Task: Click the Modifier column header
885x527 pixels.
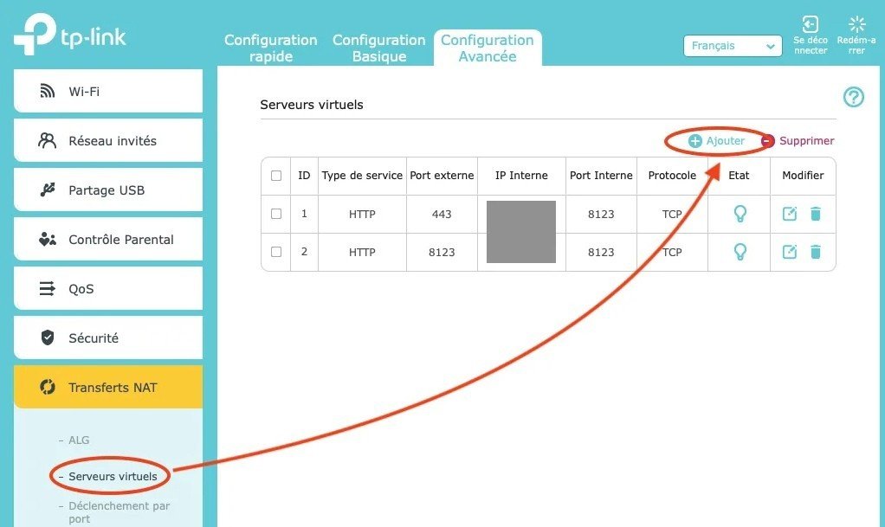Action: click(803, 176)
